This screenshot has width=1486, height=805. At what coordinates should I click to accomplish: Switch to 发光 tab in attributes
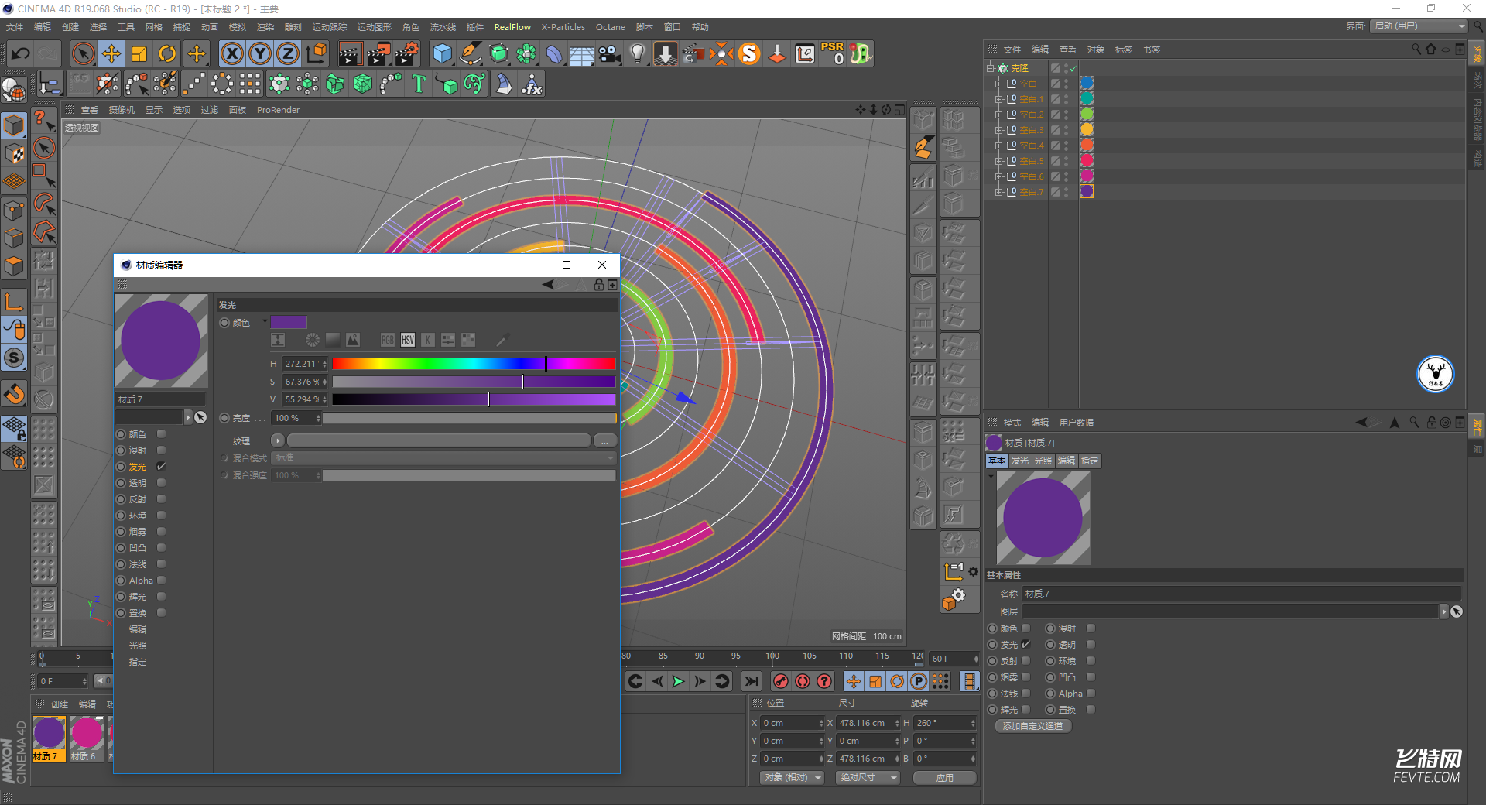[x=1020, y=461]
